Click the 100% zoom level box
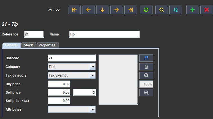Image resolution: width=213 pixels, height=119 pixels. pyautogui.click(x=146, y=84)
